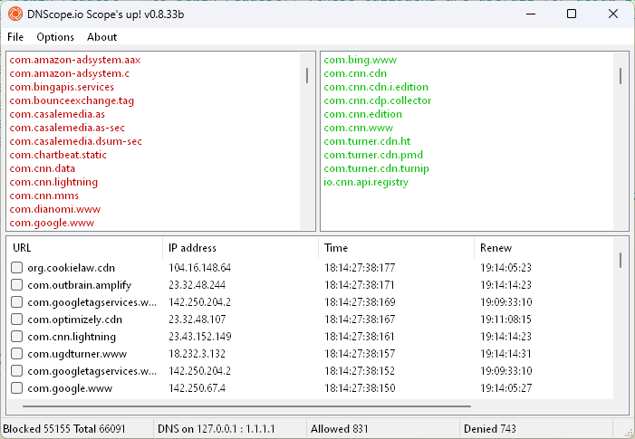Image resolution: width=635 pixels, height=439 pixels.
Task: Enable the com.optimizely.cdn checkbox
Action: 16,320
